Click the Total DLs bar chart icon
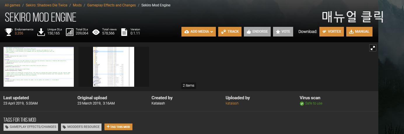Screen dimensions: 404x134 (70, 32)
